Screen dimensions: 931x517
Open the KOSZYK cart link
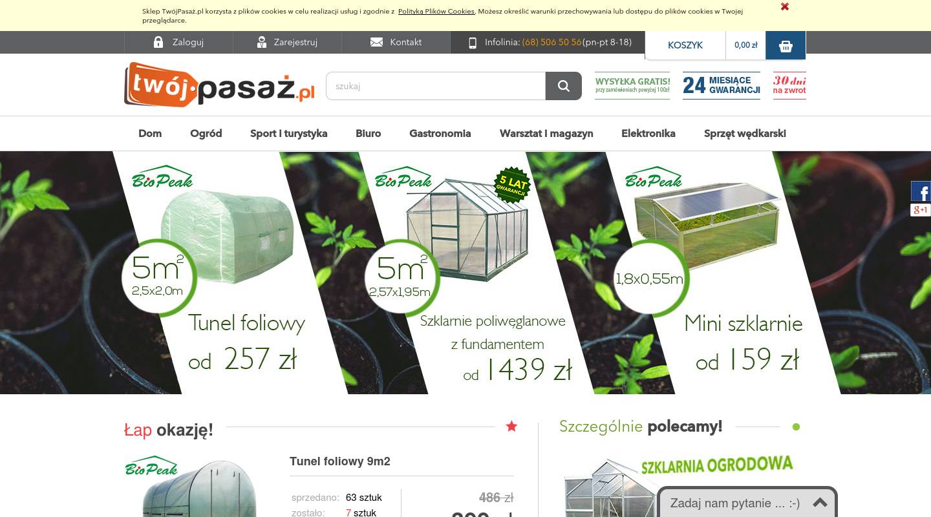click(685, 45)
